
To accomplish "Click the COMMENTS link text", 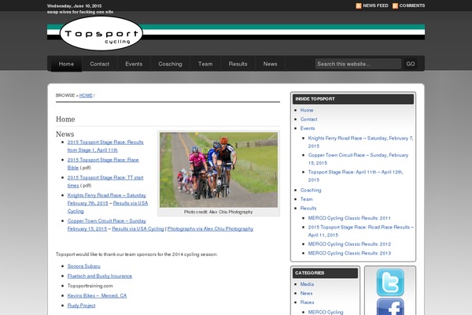I will pyautogui.click(x=412, y=6).
